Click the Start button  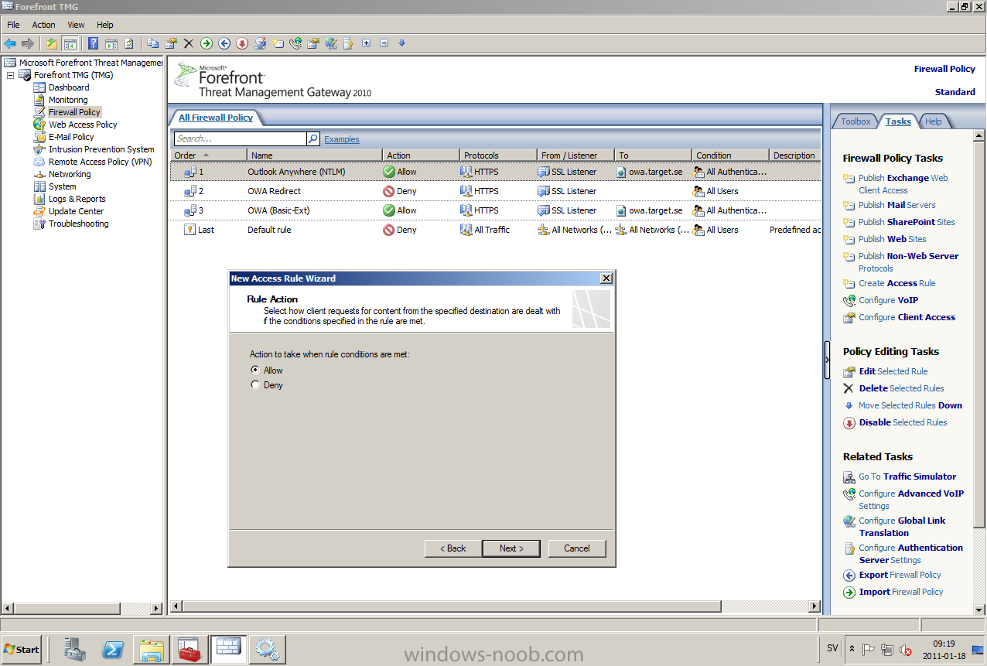(22, 649)
